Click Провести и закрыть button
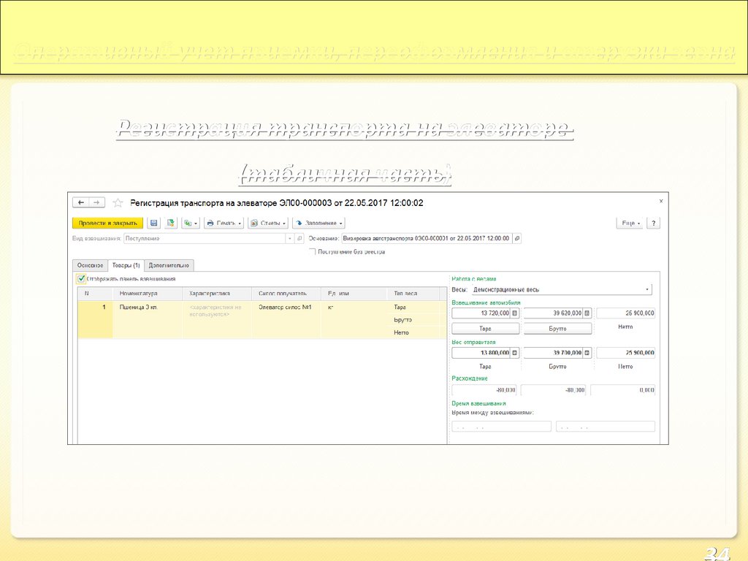Image resolution: width=748 pixels, height=561 pixels. 107,223
